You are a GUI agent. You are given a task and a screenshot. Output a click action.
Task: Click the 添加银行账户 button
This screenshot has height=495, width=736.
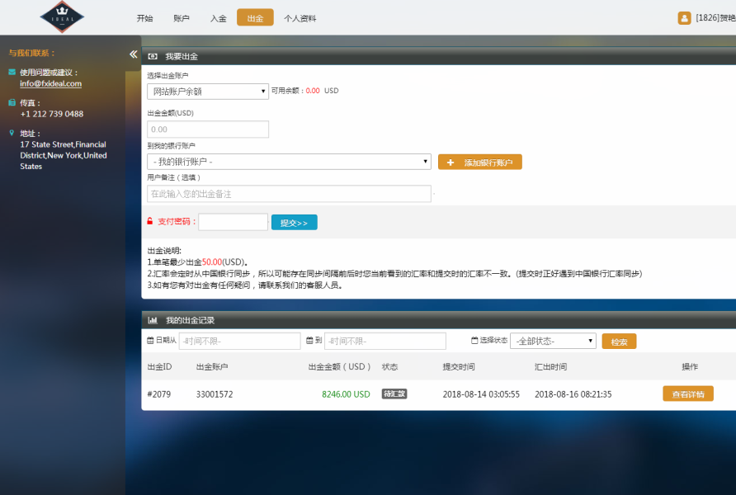(x=479, y=163)
